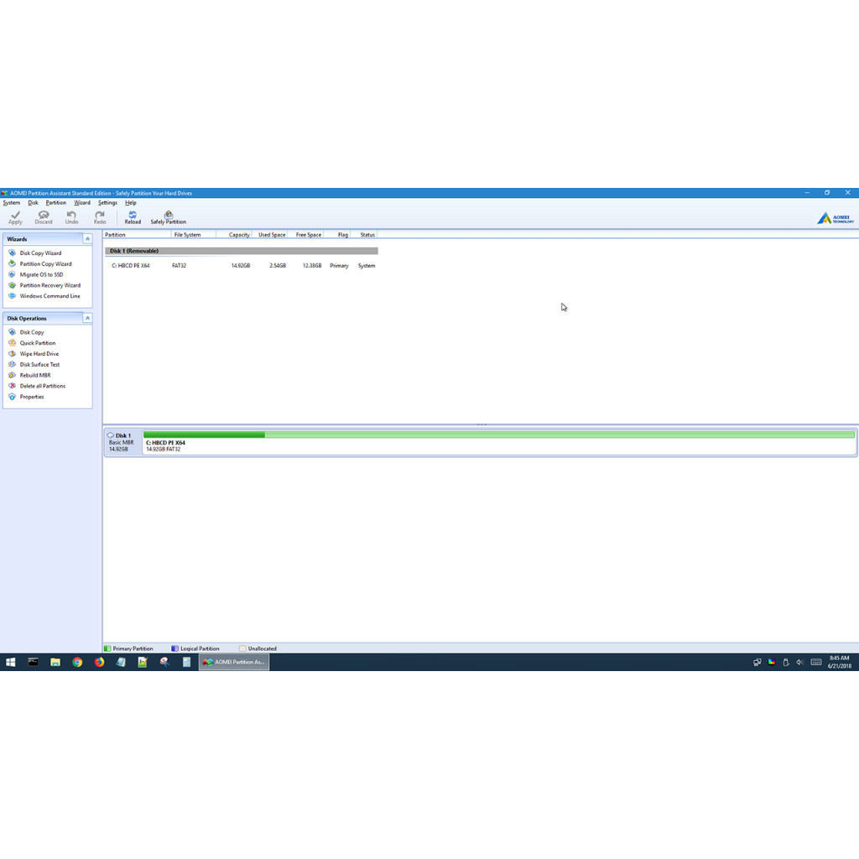Click the Unallocated legend swatch
859x859 pixels.
click(242, 648)
